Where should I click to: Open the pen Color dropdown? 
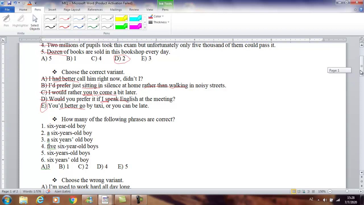click(x=156, y=17)
